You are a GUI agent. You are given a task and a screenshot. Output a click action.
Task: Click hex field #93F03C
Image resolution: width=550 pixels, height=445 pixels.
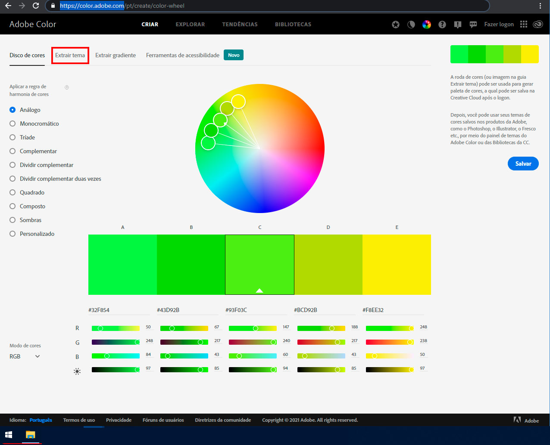tap(256, 310)
